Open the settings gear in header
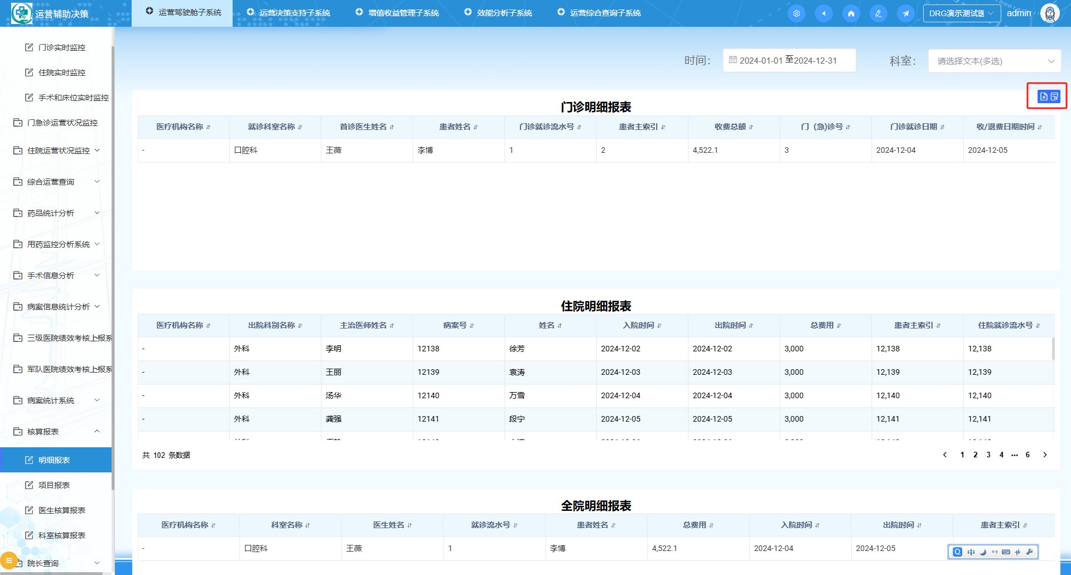Image resolution: width=1071 pixels, height=575 pixels. 797,13
